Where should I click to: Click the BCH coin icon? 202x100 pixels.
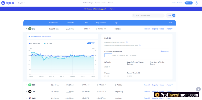pos(30,85)
